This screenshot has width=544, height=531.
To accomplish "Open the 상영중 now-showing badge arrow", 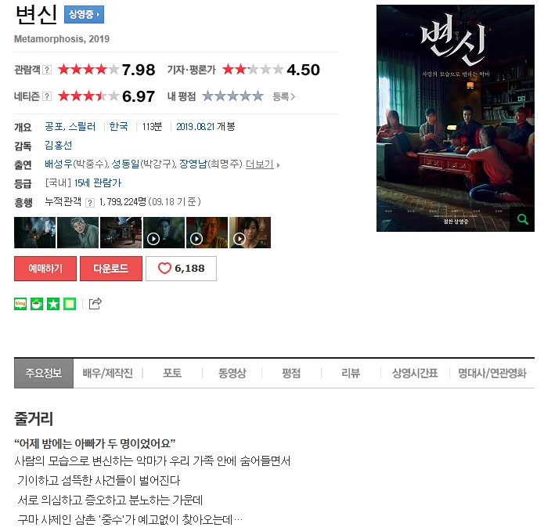I will pyautogui.click(x=84, y=15).
